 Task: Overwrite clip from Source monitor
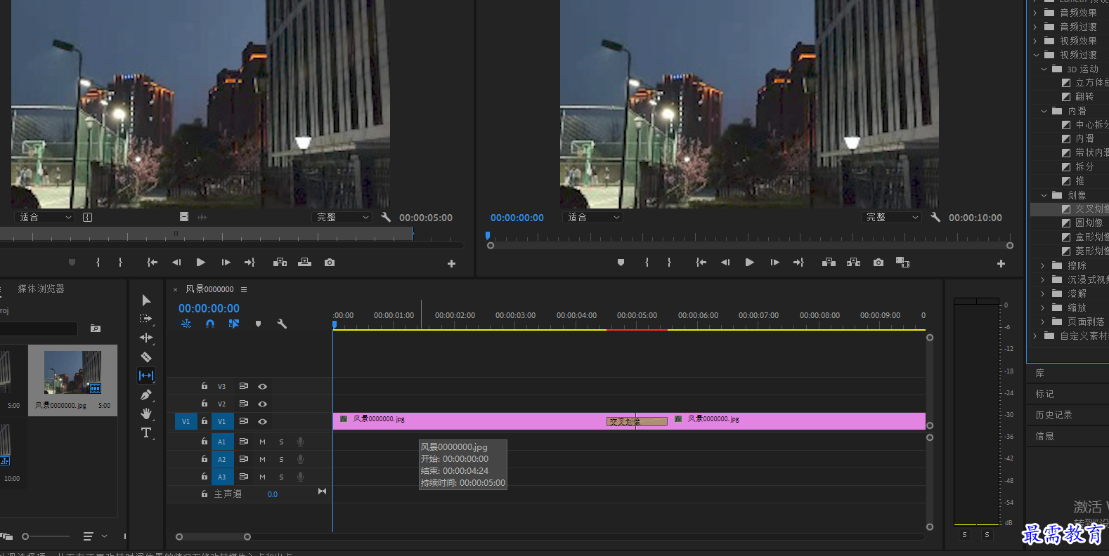tap(304, 263)
